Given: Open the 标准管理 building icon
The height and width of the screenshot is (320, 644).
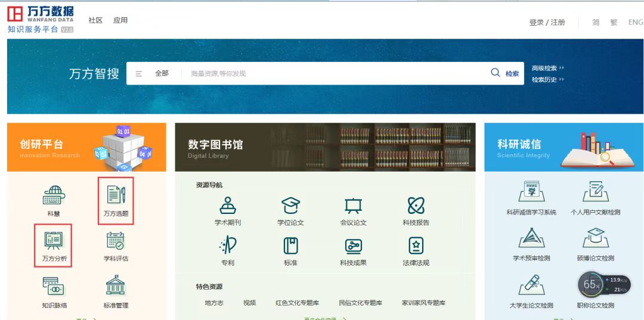Looking at the screenshot, I should coord(116,285).
